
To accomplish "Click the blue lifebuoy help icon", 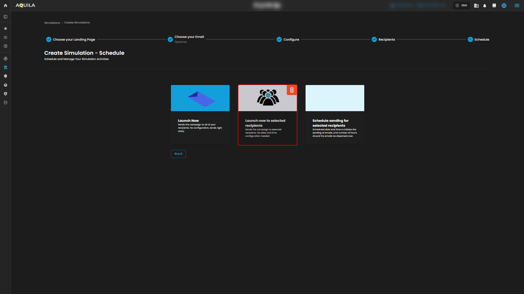I will tap(504, 6).
